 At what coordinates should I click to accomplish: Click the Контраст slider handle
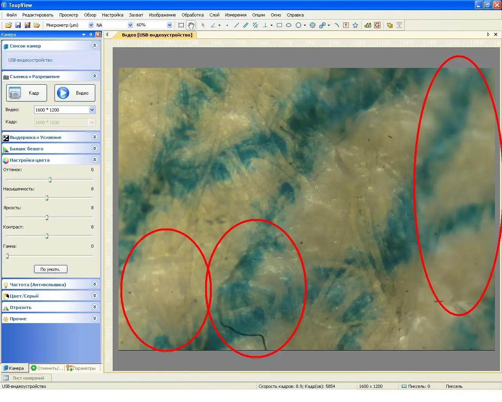(x=47, y=236)
